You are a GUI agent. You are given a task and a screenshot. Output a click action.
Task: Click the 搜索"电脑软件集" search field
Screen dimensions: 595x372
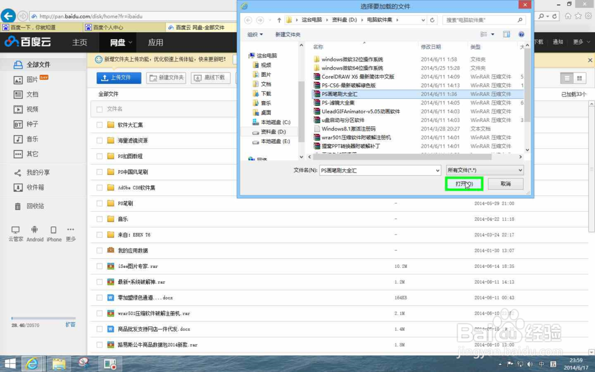coord(484,20)
